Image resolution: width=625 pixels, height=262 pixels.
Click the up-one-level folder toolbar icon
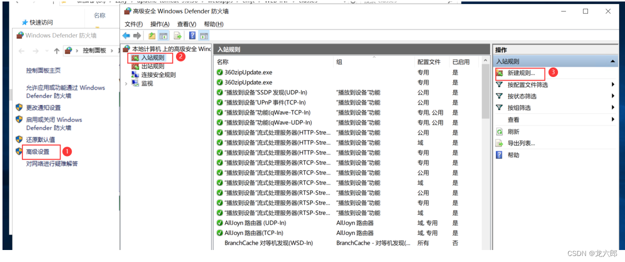[152, 35]
